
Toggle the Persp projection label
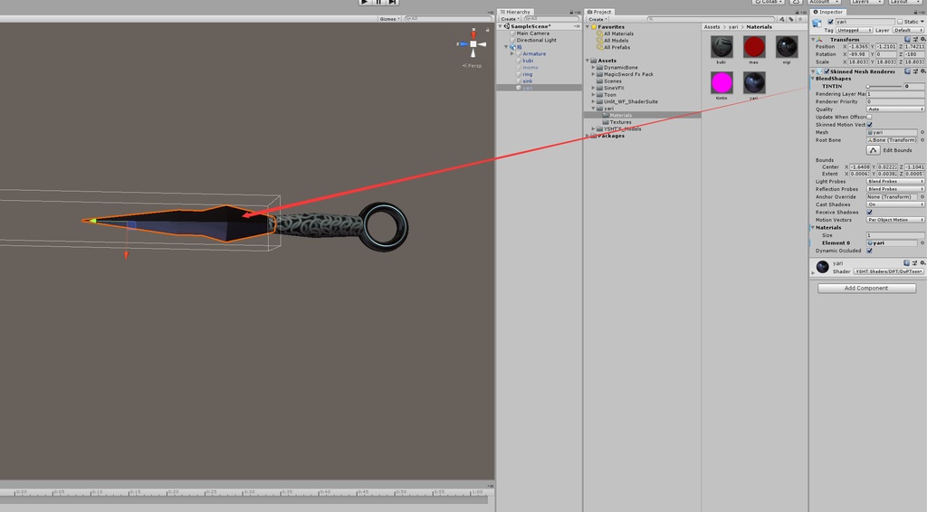473,65
